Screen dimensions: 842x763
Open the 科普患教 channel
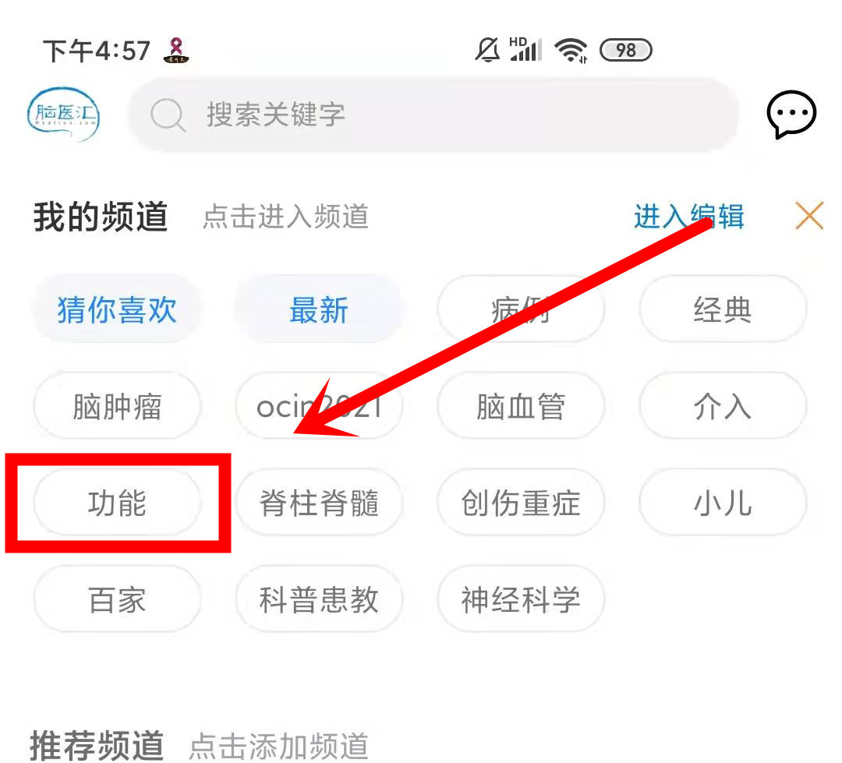tap(318, 599)
